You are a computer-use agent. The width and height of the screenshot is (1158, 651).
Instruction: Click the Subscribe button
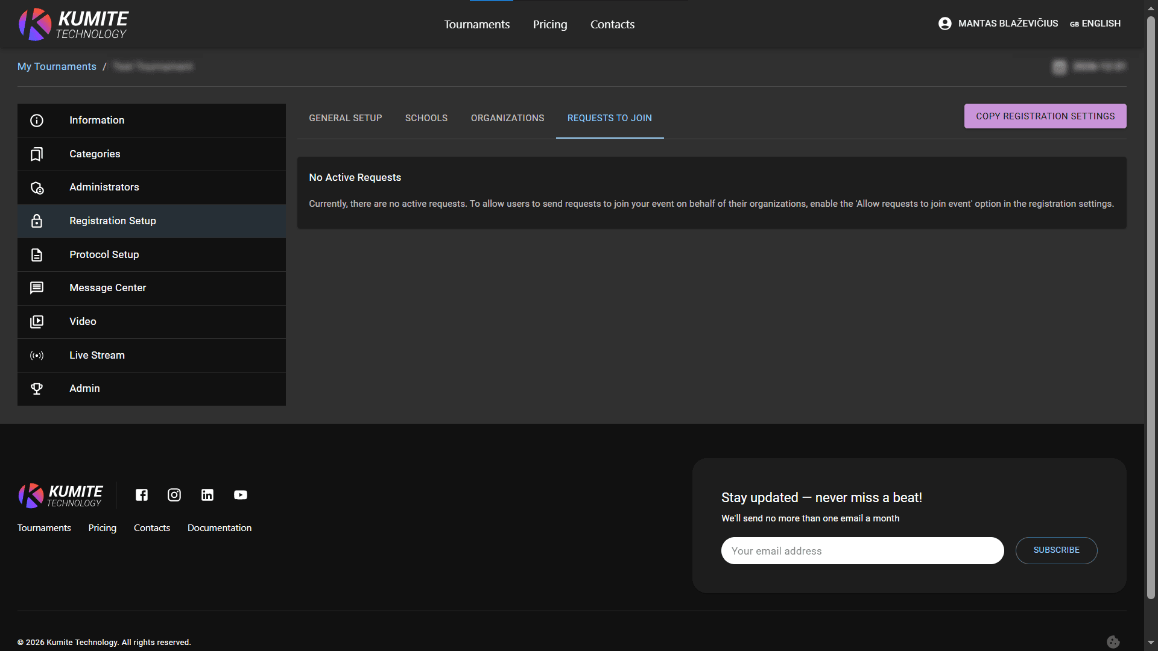click(x=1056, y=550)
